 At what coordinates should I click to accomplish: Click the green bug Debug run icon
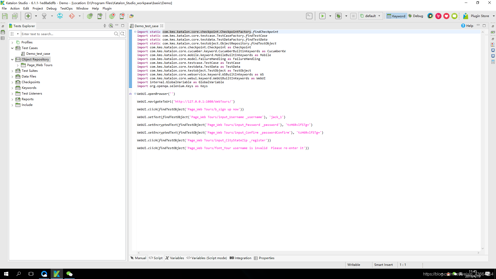(338, 16)
